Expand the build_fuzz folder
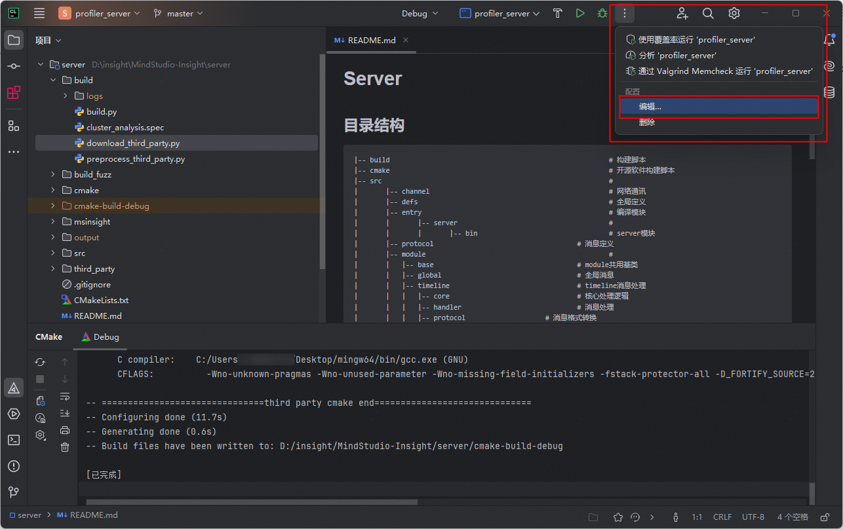This screenshot has height=529, width=843. coord(53,175)
